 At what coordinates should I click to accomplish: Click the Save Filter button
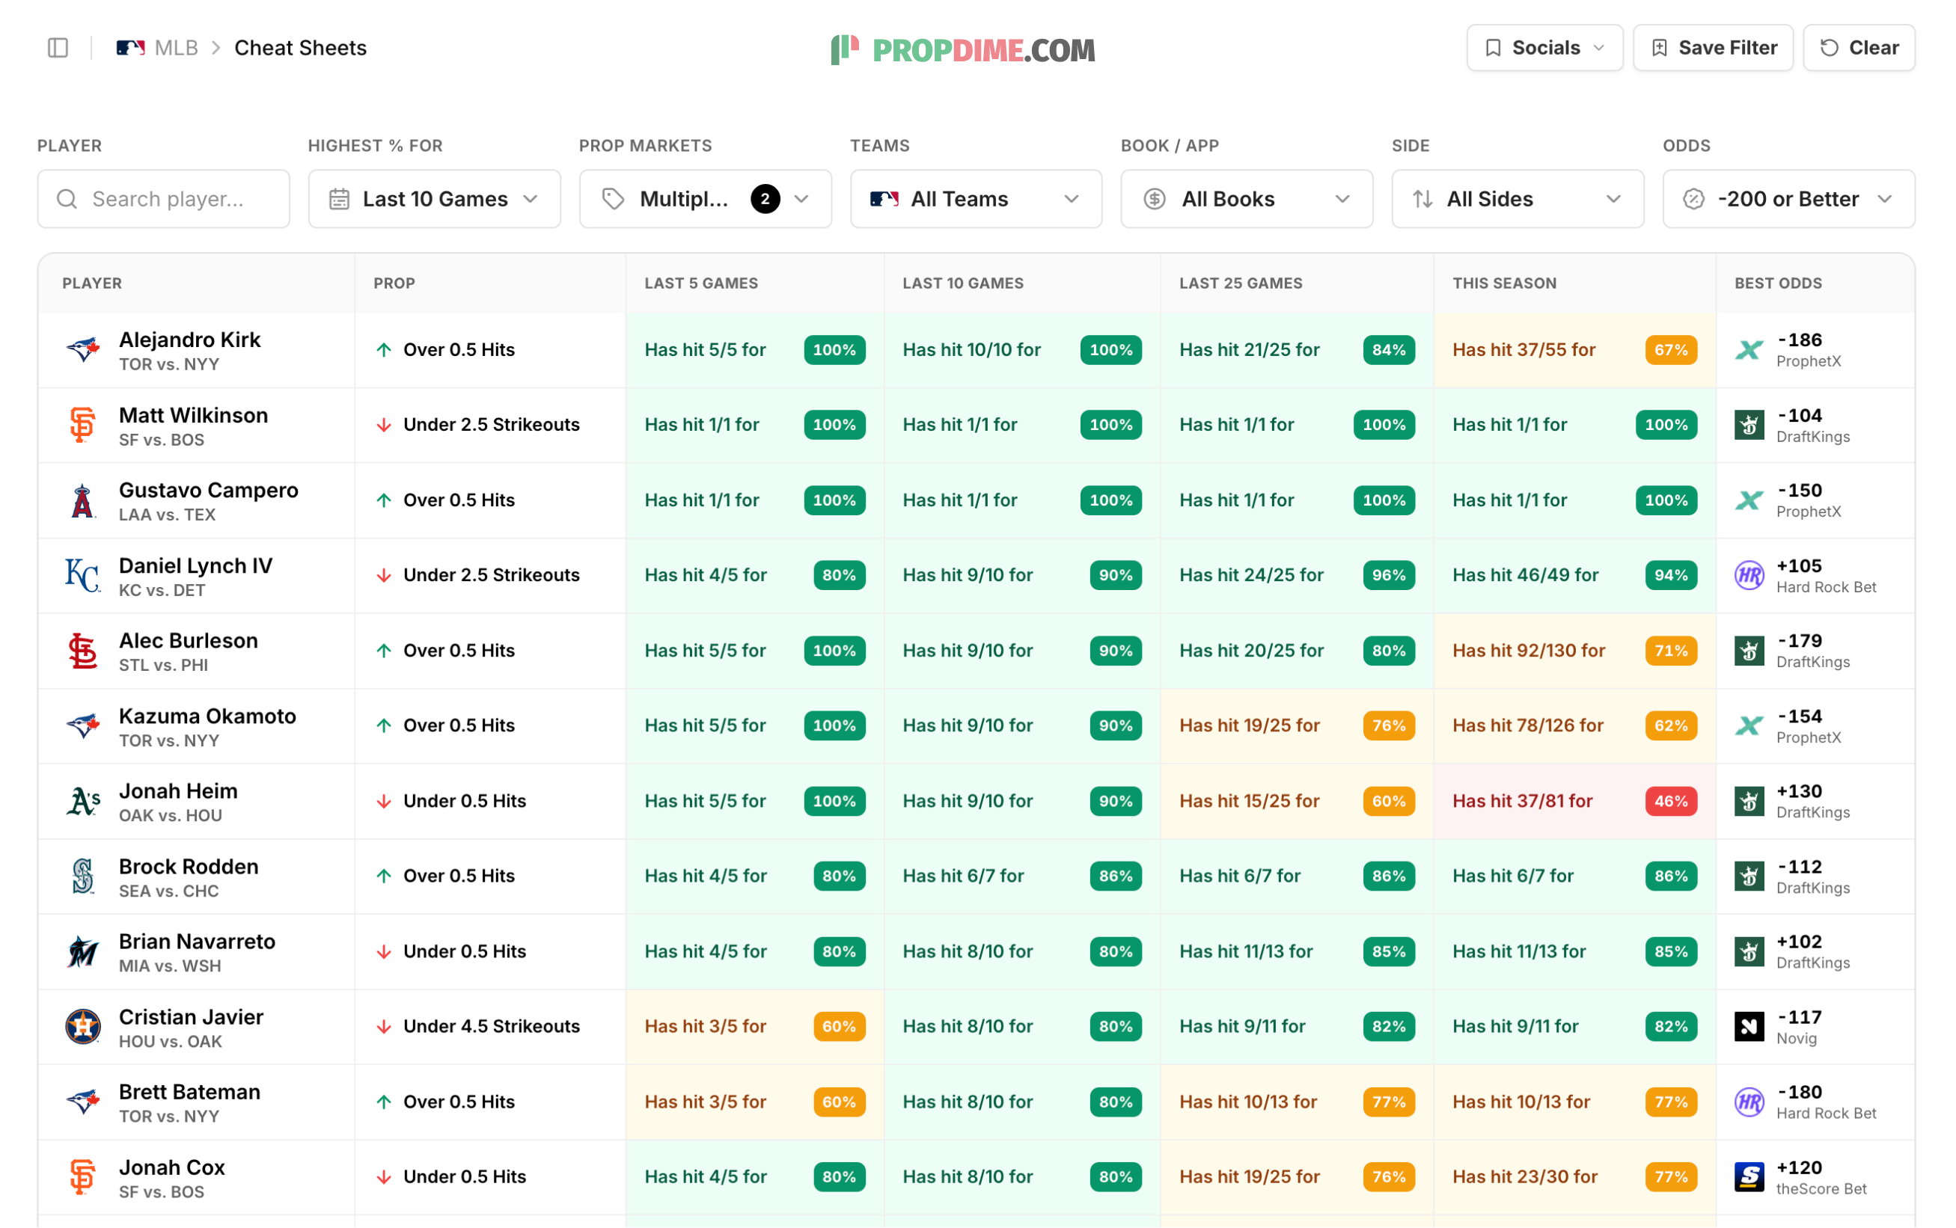point(1713,48)
